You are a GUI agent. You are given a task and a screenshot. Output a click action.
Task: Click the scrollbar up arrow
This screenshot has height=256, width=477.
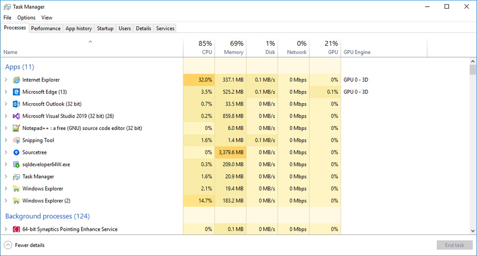pos(473,61)
